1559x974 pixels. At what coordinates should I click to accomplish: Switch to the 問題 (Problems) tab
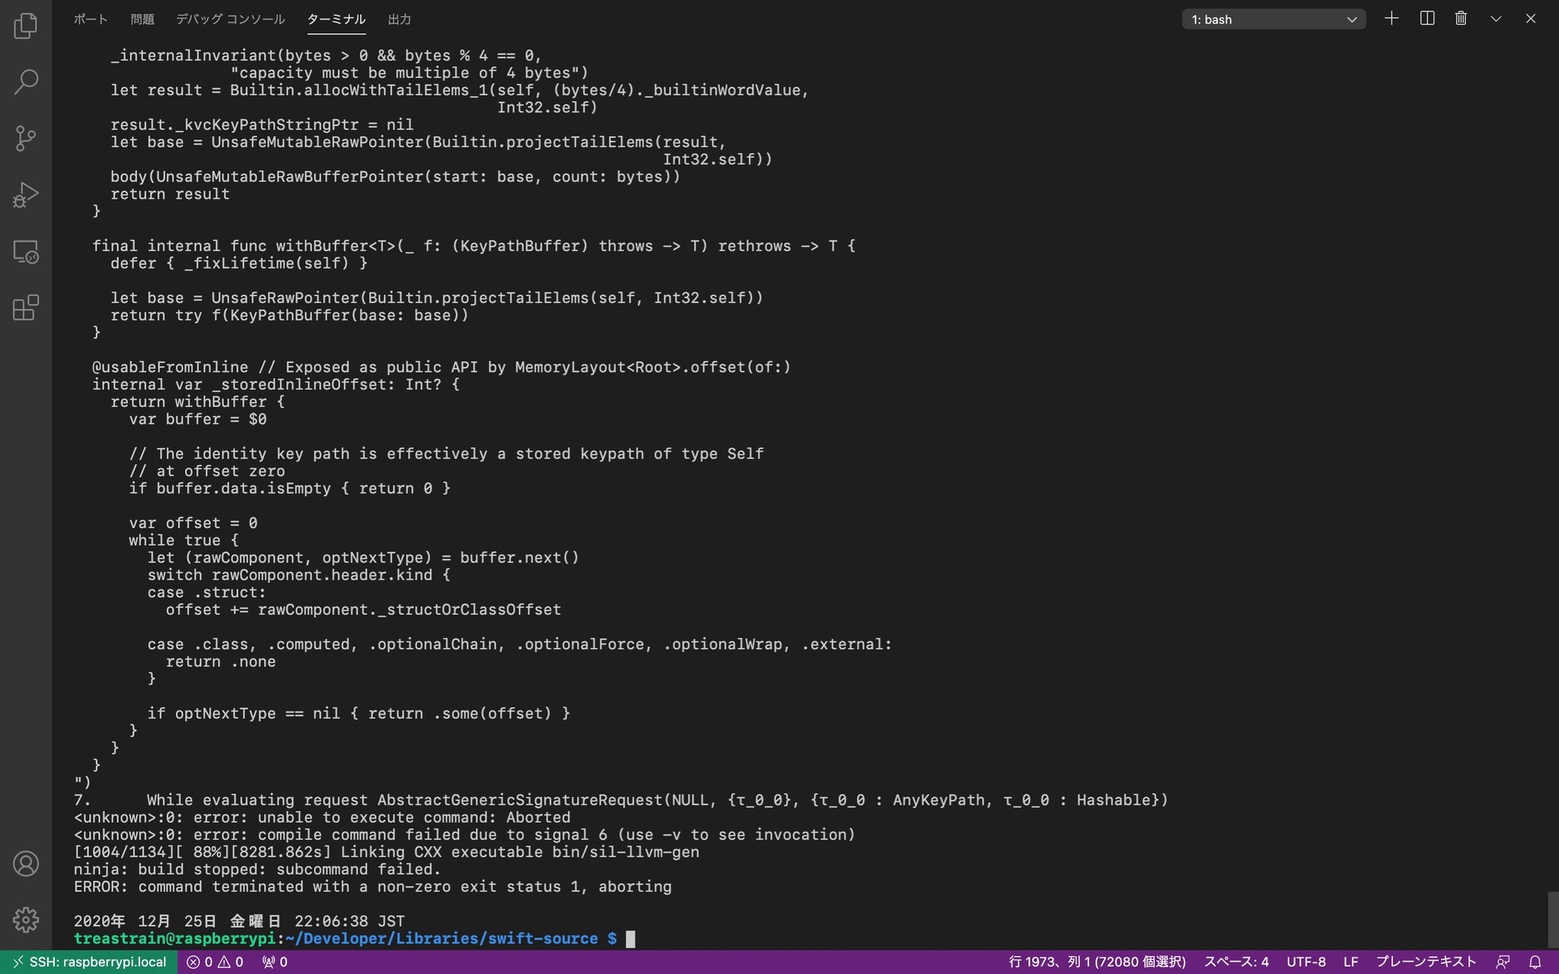142,20
